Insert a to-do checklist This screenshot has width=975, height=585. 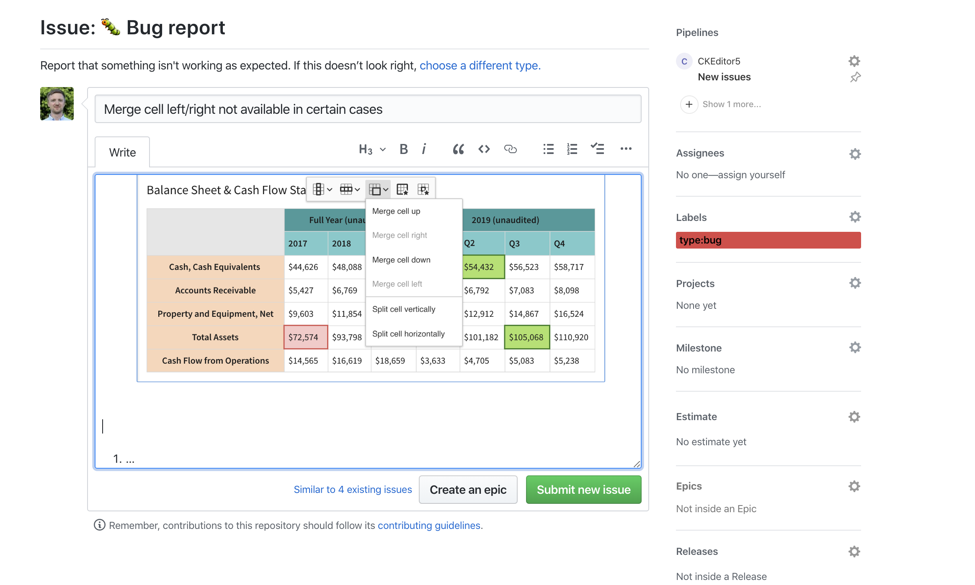597,149
